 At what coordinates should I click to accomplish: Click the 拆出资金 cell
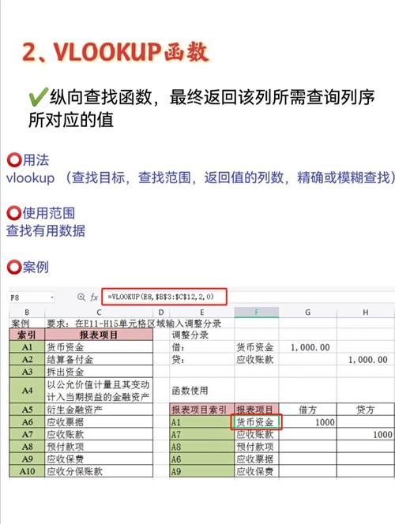pos(99,372)
